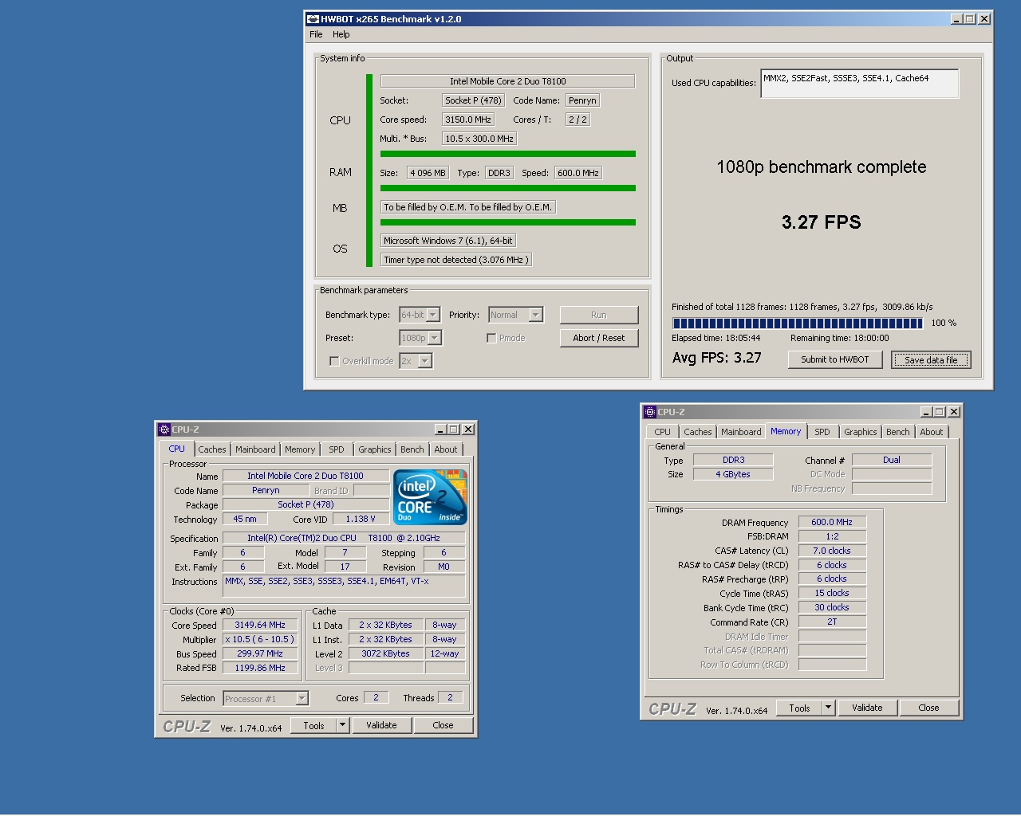Expand Tools arrow in right CPU-Z window
Image resolution: width=1021 pixels, height=816 pixels.
tap(829, 708)
